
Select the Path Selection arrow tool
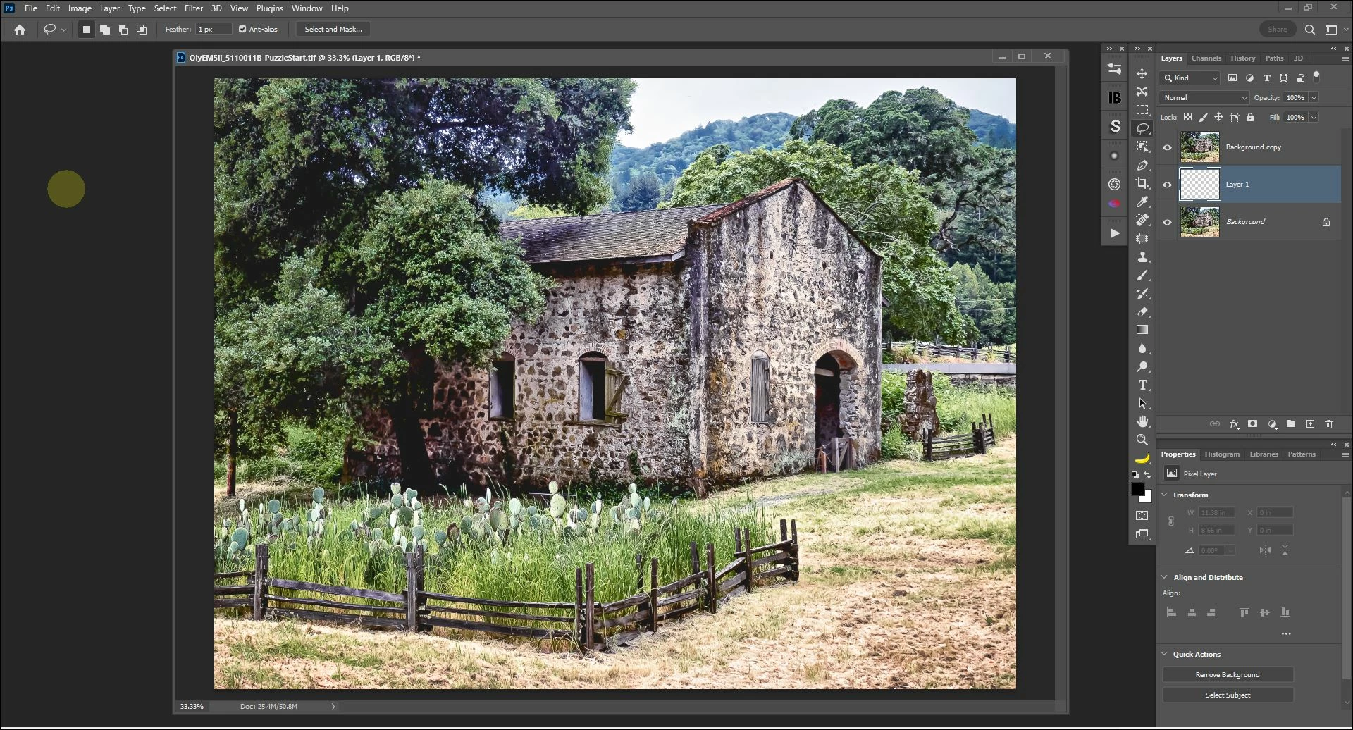tap(1142, 403)
